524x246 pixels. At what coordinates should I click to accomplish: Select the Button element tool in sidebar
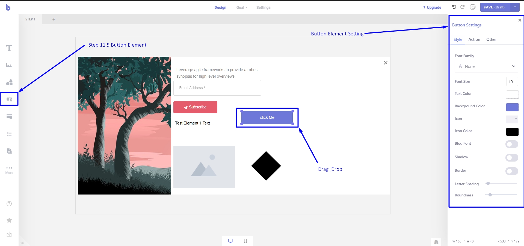coord(9,99)
